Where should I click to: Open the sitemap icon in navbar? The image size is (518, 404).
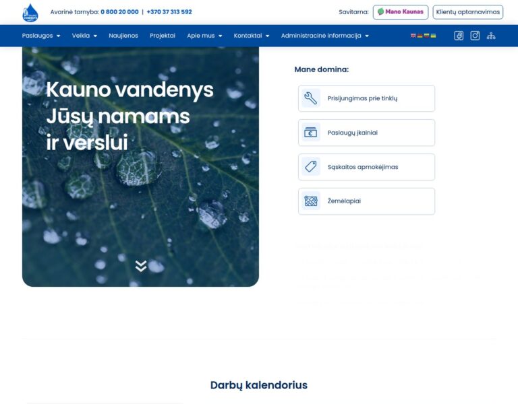click(491, 36)
